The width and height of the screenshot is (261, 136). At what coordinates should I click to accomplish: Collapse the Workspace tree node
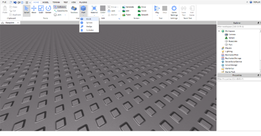[219, 31]
